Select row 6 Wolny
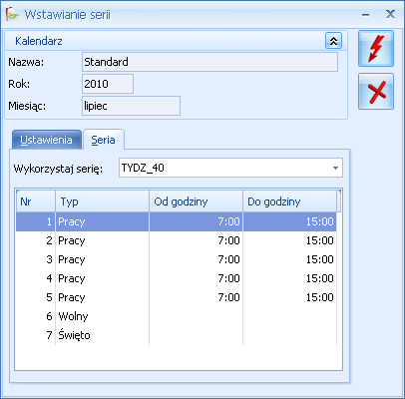Viewport: 405px width, 399px height. click(x=177, y=316)
